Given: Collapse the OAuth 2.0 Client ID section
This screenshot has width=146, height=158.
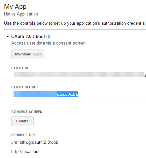Looking at the screenshot, I should pyautogui.click(x=8, y=37).
